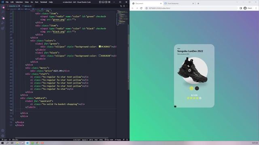Open Manage gear in VS Code activity bar
This screenshot has height=145, width=259.
tap(3, 136)
